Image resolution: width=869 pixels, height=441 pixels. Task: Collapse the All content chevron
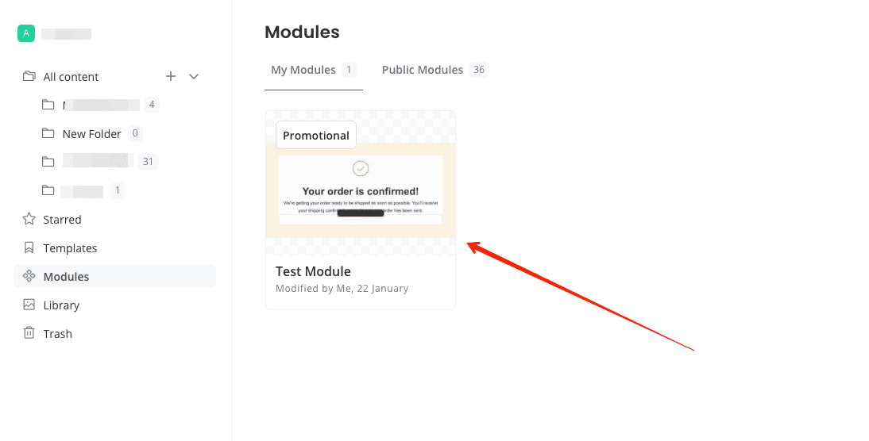[x=193, y=76]
